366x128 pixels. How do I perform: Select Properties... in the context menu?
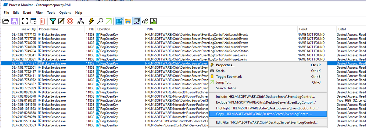pos(267,65)
